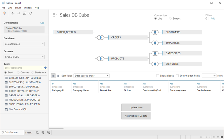Click the Update Now button
The width and height of the screenshot is (224, 139).
[x=136, y=107]
